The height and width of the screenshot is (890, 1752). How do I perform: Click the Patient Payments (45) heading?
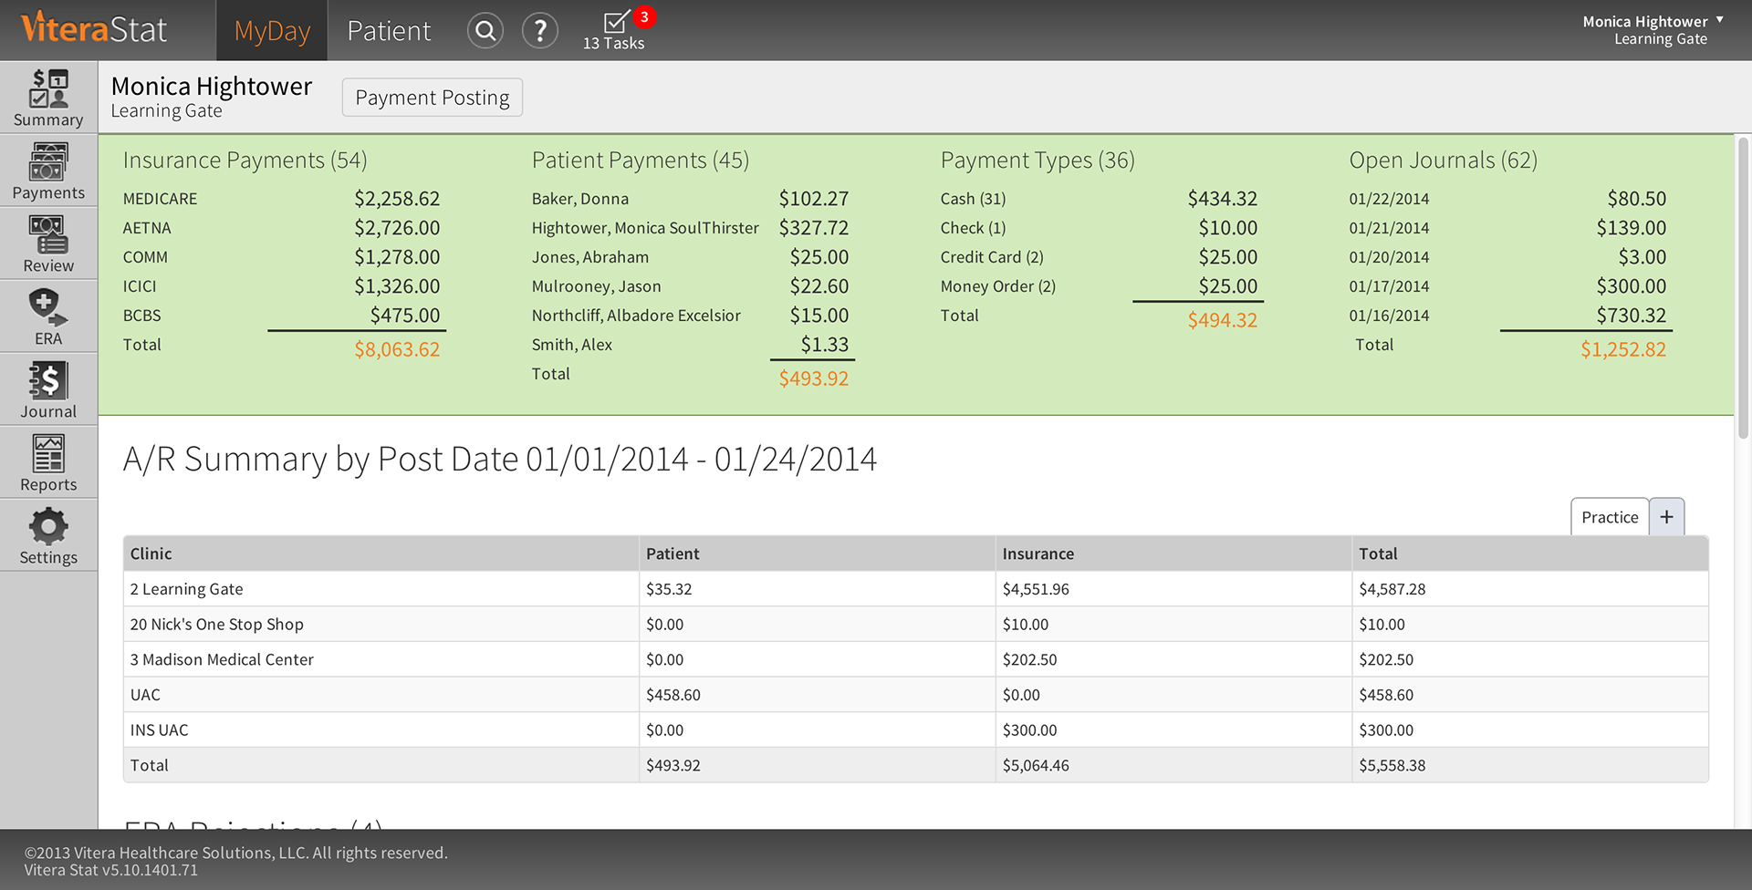pos(640,160)
